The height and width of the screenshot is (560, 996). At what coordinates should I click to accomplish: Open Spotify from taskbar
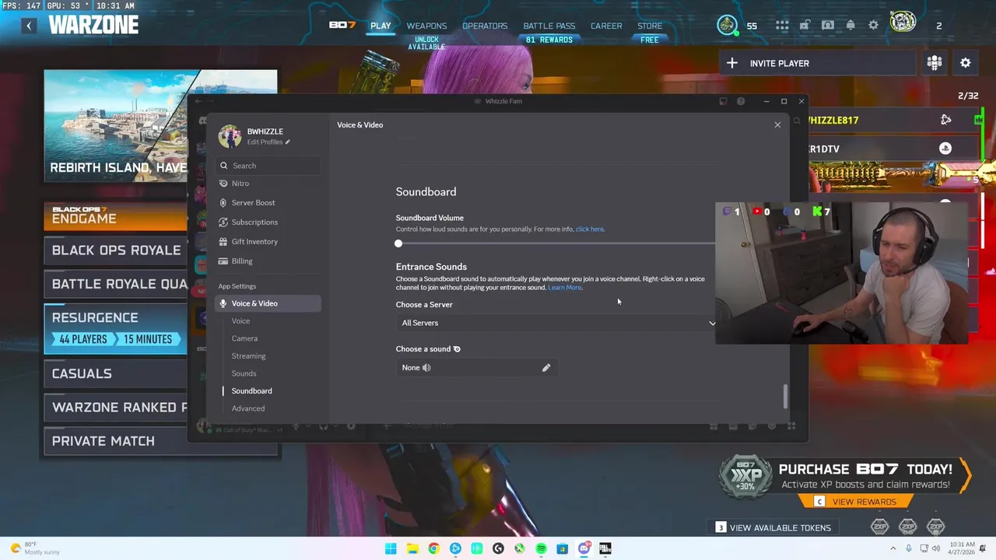tap(541, 548)
